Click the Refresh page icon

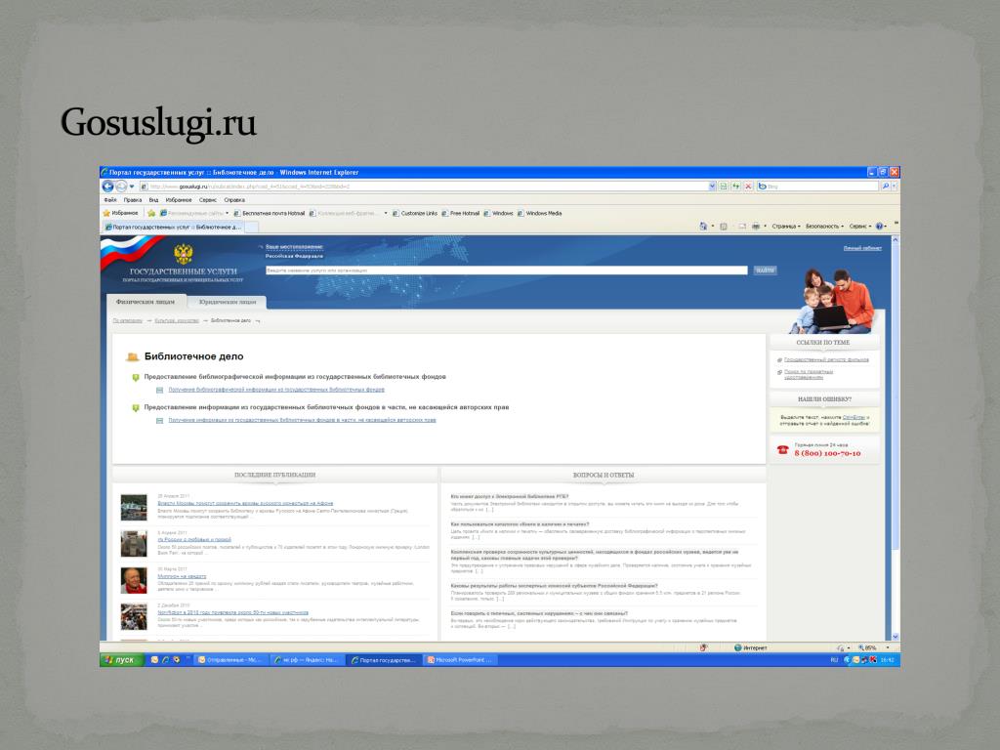pos(736,187)
